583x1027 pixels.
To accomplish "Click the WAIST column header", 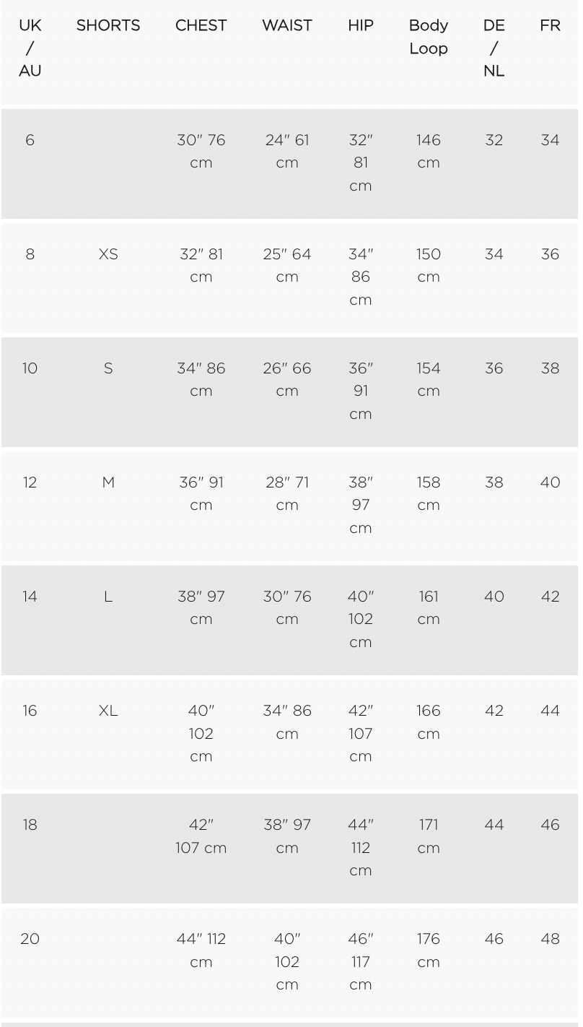I will click(287, 26).
